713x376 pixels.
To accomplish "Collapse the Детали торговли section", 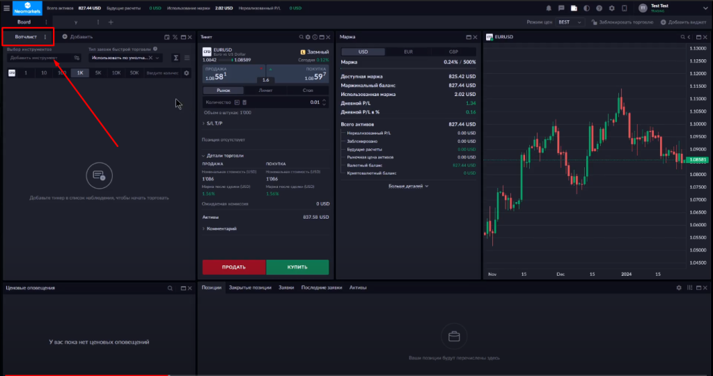I will (x=223, y=155).
